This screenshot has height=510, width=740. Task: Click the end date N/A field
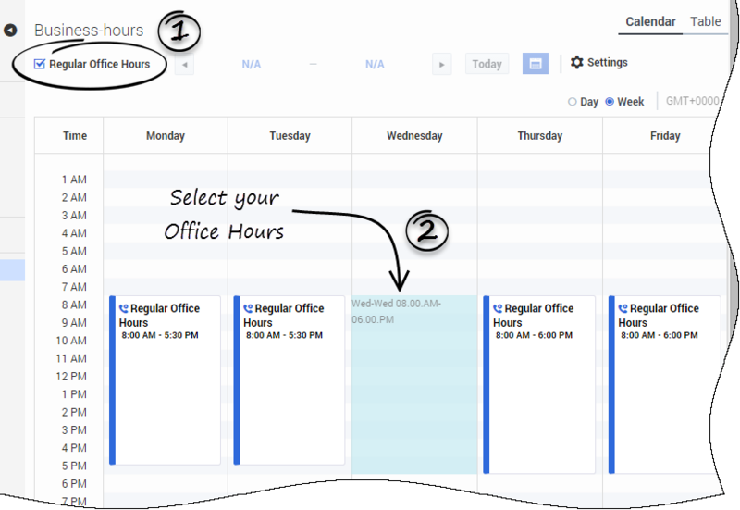(x=375, y=64)
